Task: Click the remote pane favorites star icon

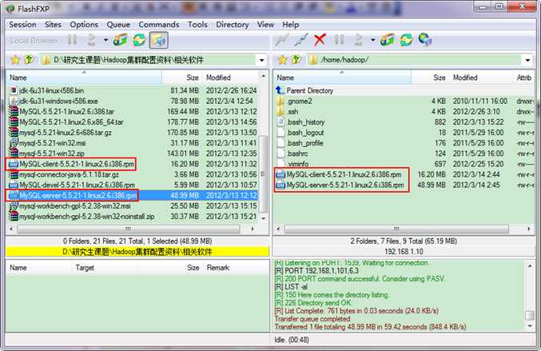Action: point(282,60)
